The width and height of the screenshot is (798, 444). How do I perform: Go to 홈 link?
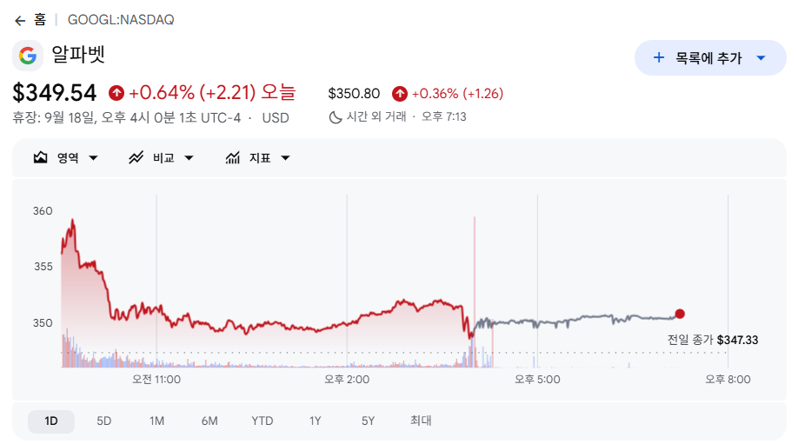point(40,20)
